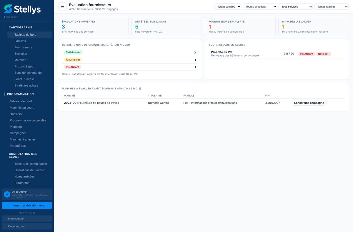Viewport: 353px width, 232px height.
Task: Select Opérations de travaux
Action: [x=30, y=170]
